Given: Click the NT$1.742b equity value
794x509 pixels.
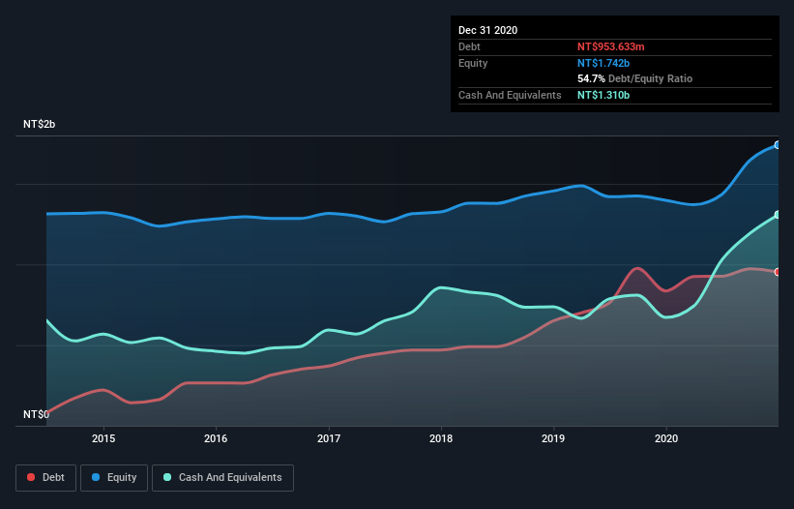Looking at the screenshot, I should (603, 63).
